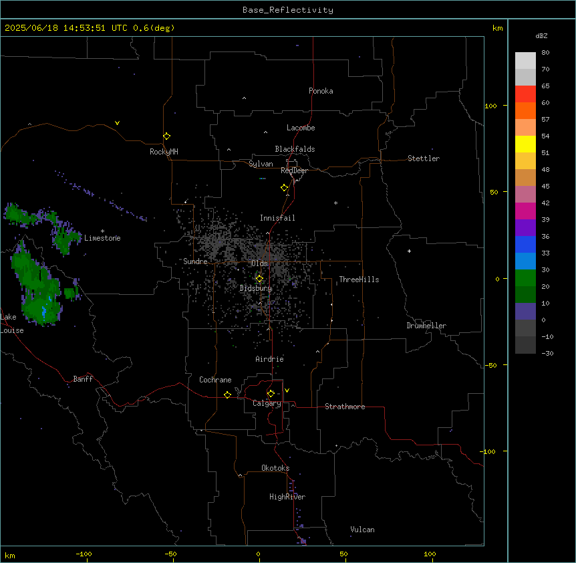Viewport: 576px width, 563px height.
Task: Select the Vulcan label
Action: click(x=363, y=530)
